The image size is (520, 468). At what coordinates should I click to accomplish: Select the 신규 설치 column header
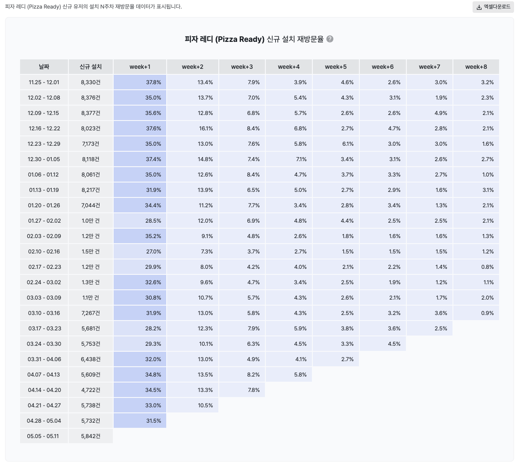pyautogui.click(x=91, y=67)
